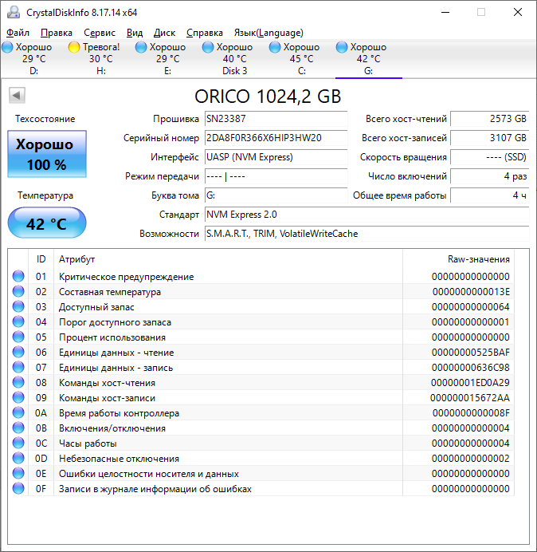
Task: Click the Ошибки целостности носителя и данных text
Action: point(149,474)
